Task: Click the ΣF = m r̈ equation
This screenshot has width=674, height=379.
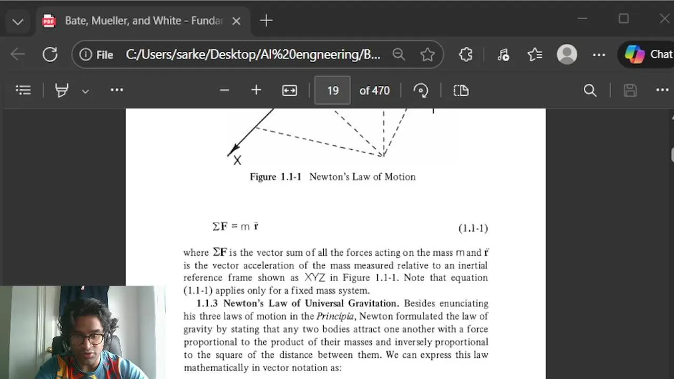Action: coord(235,227)
